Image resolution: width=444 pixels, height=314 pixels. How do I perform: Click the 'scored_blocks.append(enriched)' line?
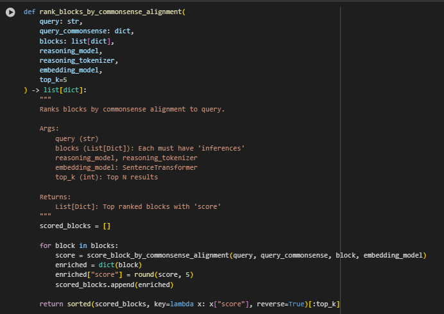click(x=114, y=285)
